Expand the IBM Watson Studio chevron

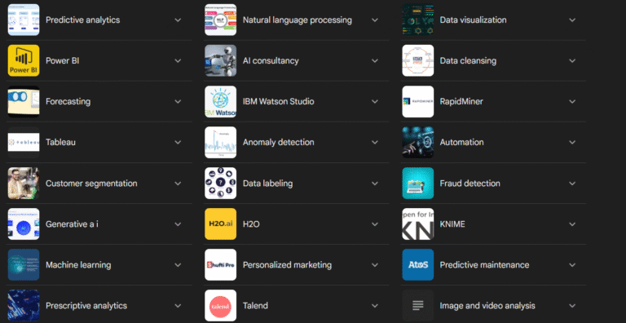375,101
